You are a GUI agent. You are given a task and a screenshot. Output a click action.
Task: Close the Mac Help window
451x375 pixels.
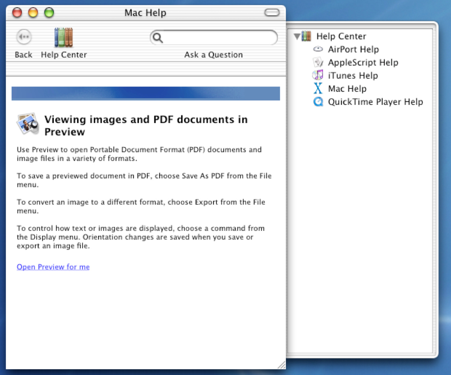click(x=17, y=13)
